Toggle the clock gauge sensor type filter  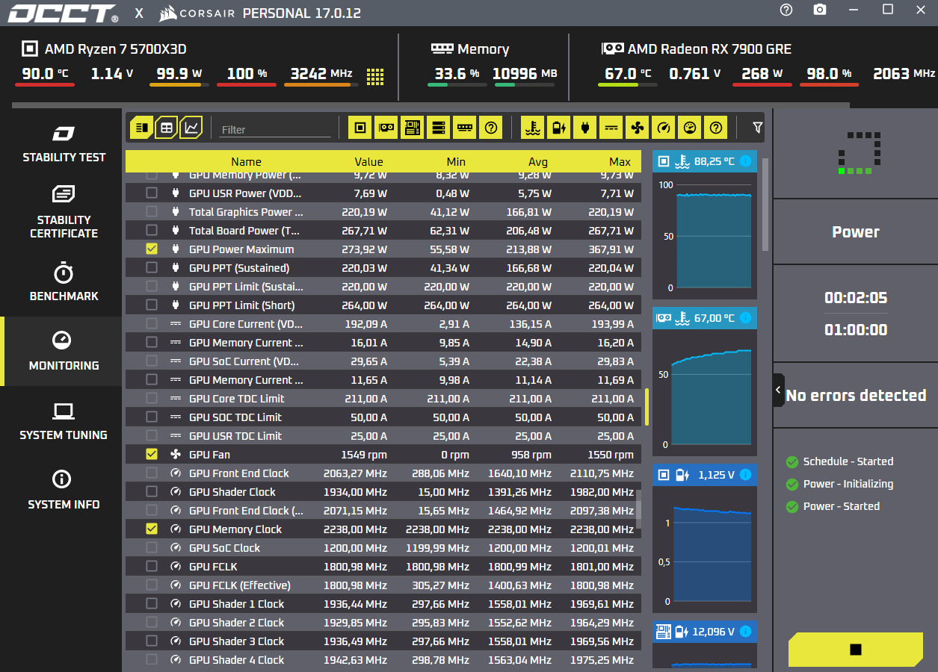pos(664,128)
